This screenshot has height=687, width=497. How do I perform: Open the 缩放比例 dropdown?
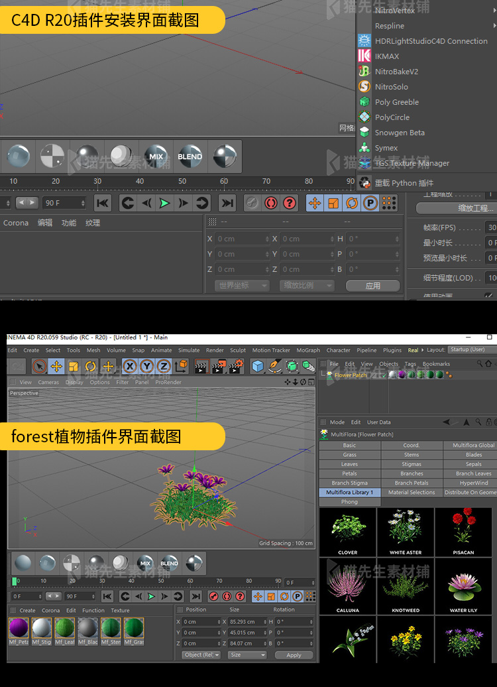tap(307, 285)
